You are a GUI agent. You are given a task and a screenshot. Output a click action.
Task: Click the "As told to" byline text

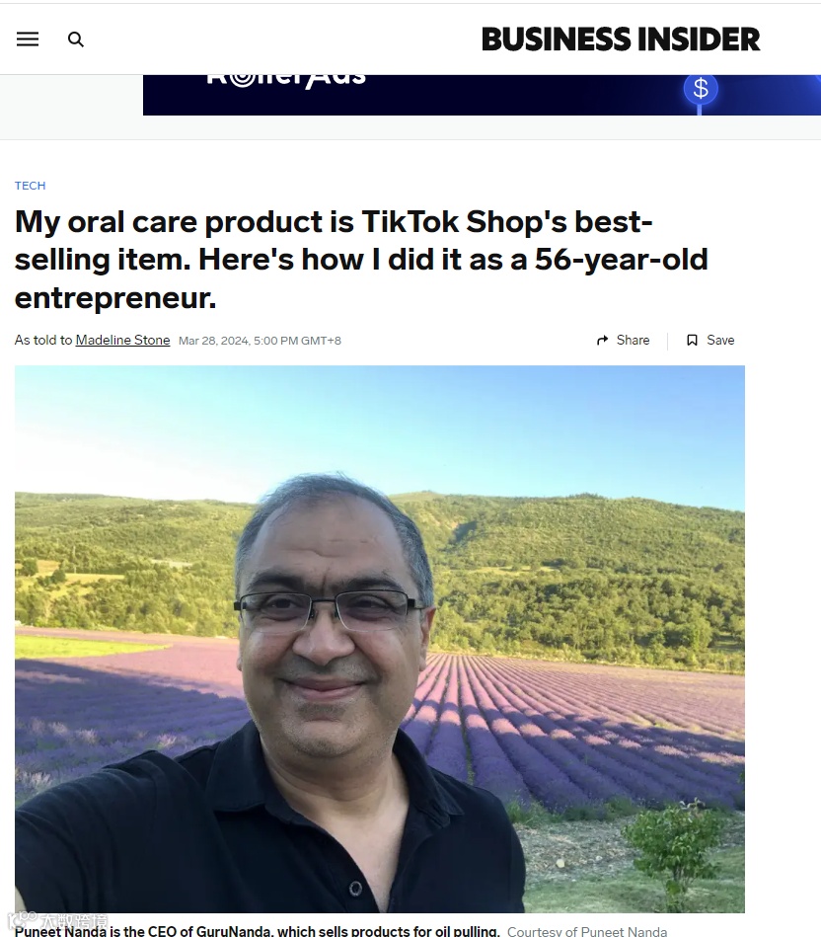(x=43, y=340)
